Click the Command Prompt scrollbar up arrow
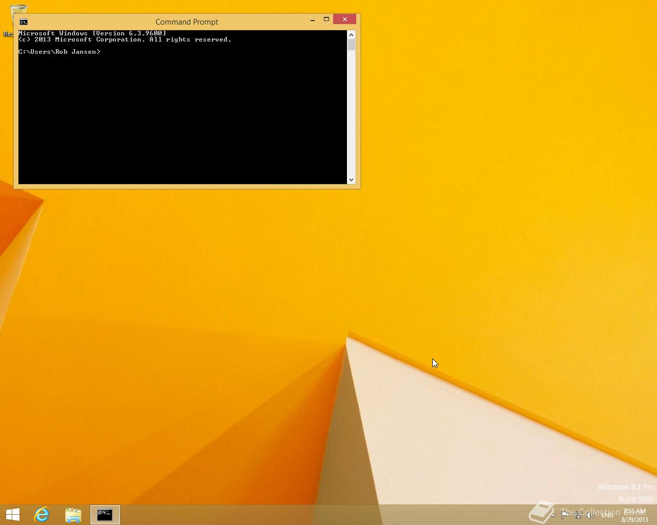 pos(352,35)
